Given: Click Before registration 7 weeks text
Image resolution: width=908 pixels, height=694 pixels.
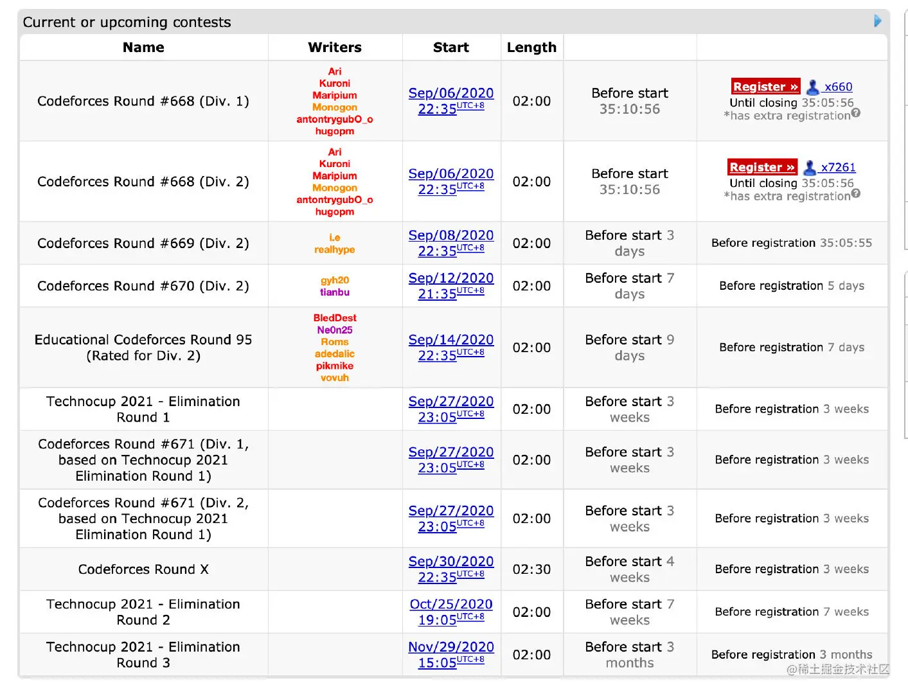Looking at the screenshot, I should (792, 612).
